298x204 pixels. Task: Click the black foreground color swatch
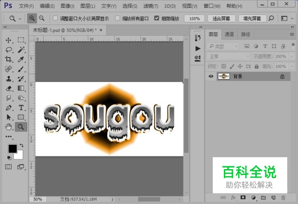click(12, 149)
